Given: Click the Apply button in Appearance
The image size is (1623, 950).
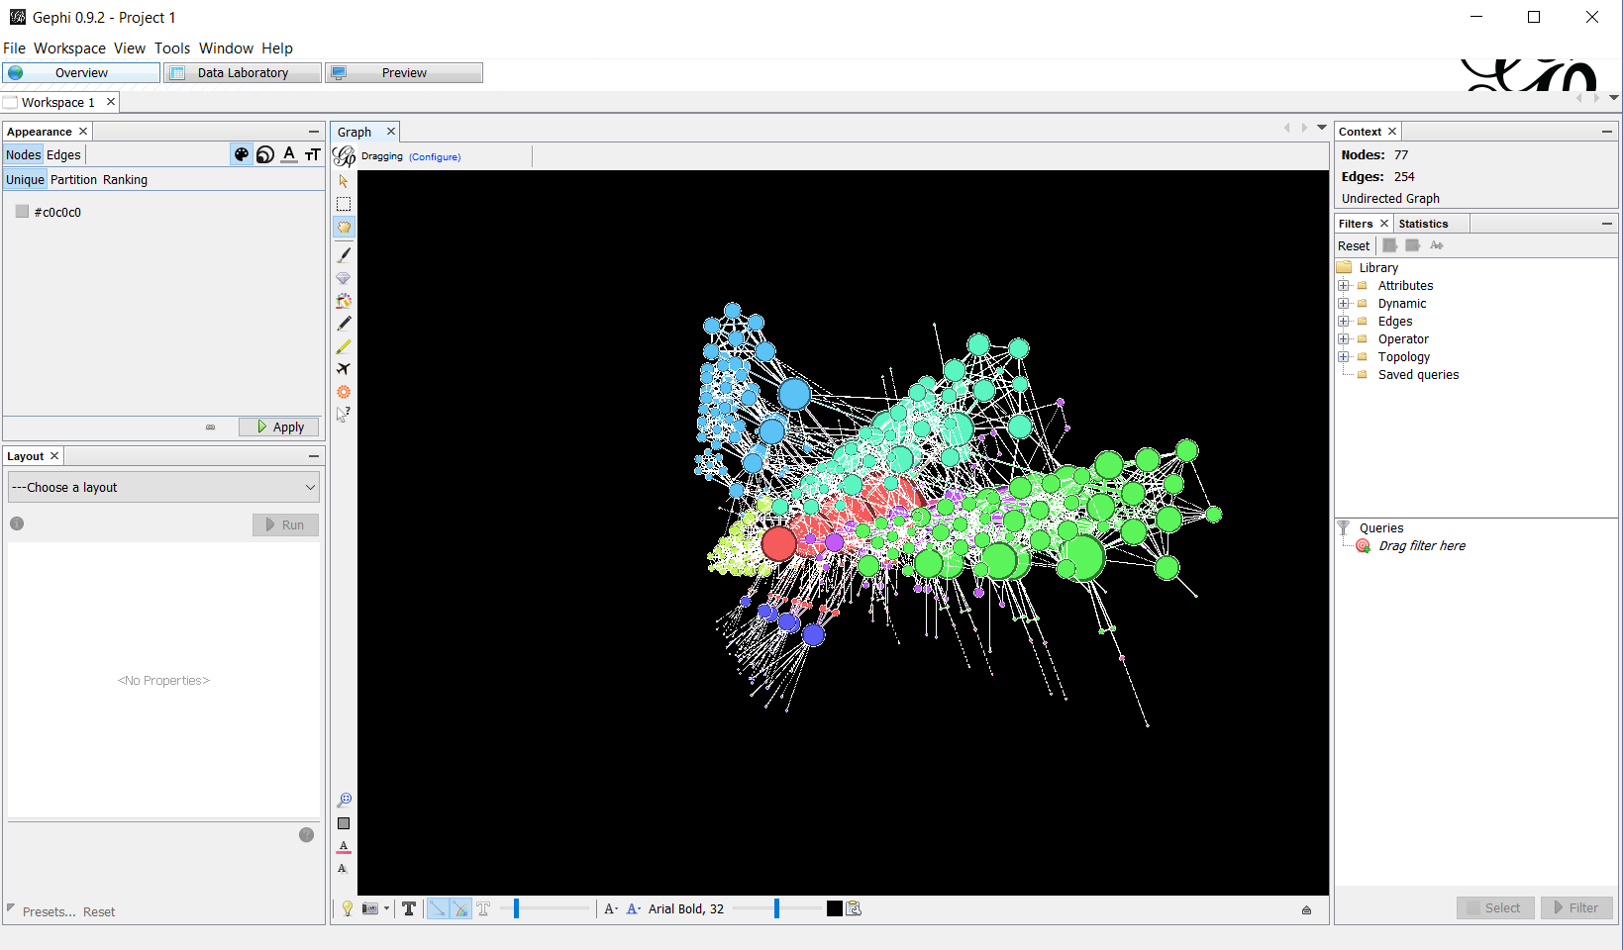Looking at the screenshot, I should 278,427.
